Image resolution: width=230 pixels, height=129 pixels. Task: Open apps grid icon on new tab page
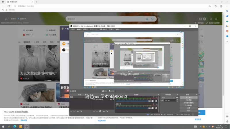click(x=6, y=19)
